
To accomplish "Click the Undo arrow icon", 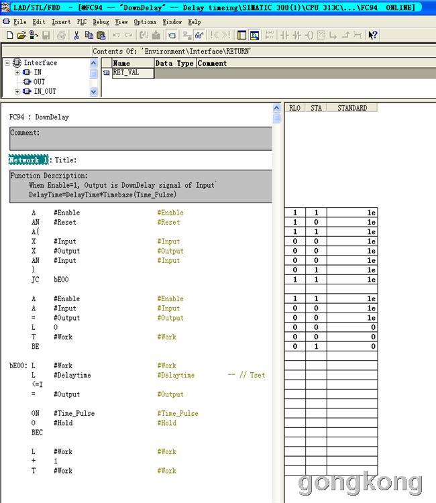I will [x=117, y=35].
